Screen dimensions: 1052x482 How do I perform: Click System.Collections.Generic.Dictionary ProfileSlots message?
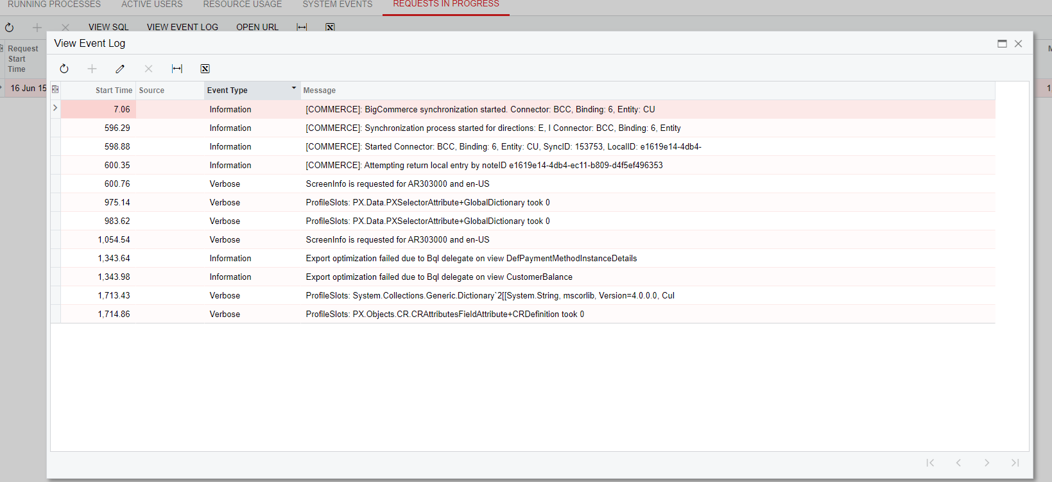(x=490, y=296)
